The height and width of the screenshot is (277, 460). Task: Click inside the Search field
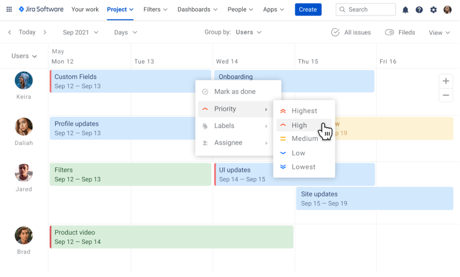click(366, 9)
